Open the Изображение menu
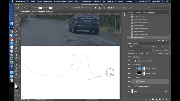This screenshot has height=101, width=180. (x=60, y=1)
